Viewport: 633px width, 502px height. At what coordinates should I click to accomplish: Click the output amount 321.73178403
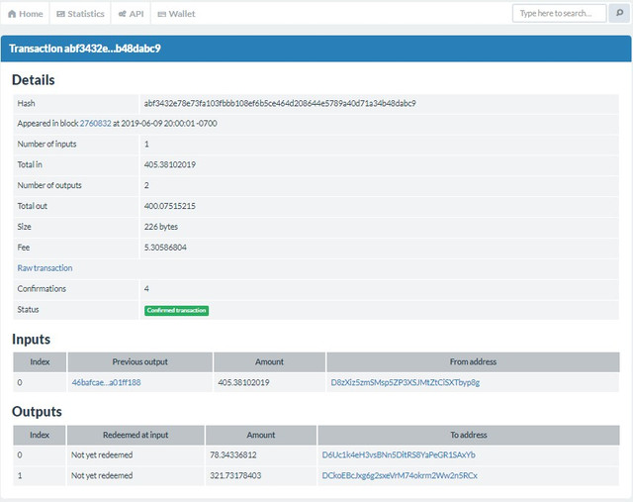click(x=235, y=475)
